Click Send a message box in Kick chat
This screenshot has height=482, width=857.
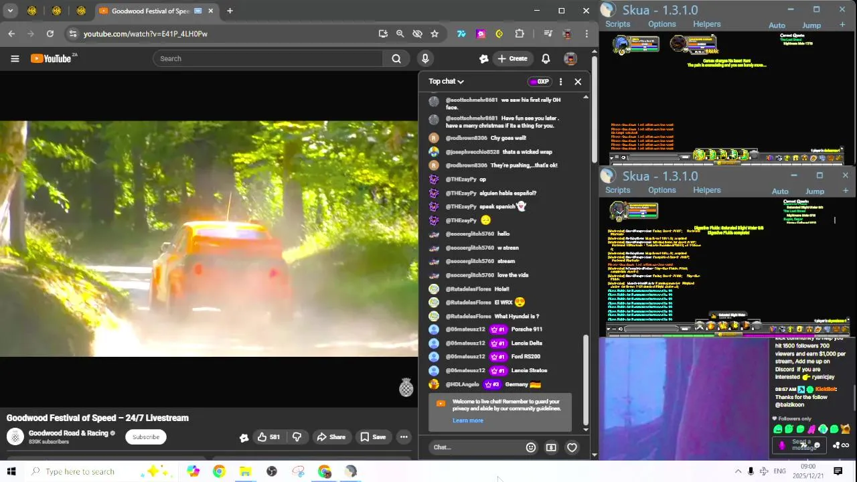800,445
